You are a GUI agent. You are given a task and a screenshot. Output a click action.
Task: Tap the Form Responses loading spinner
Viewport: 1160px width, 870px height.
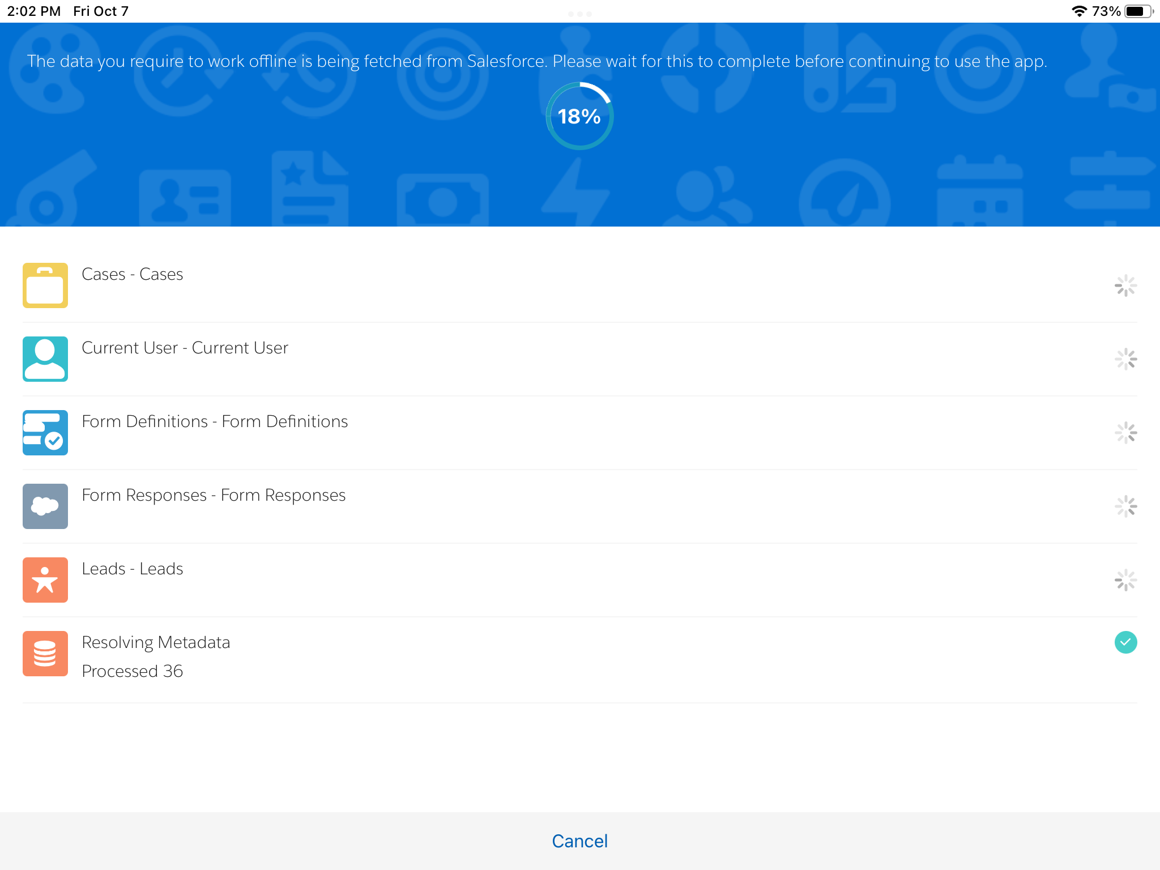(1125, 506)
